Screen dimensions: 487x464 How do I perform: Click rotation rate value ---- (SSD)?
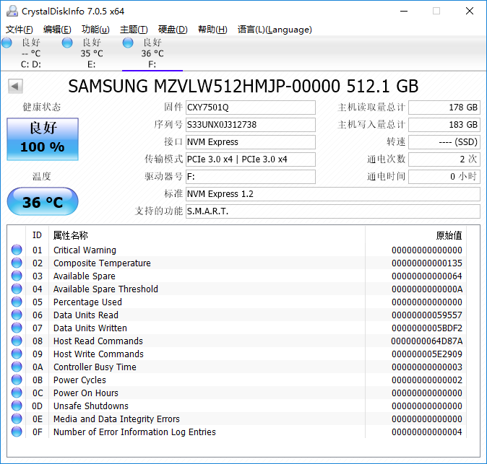[444, 142]
